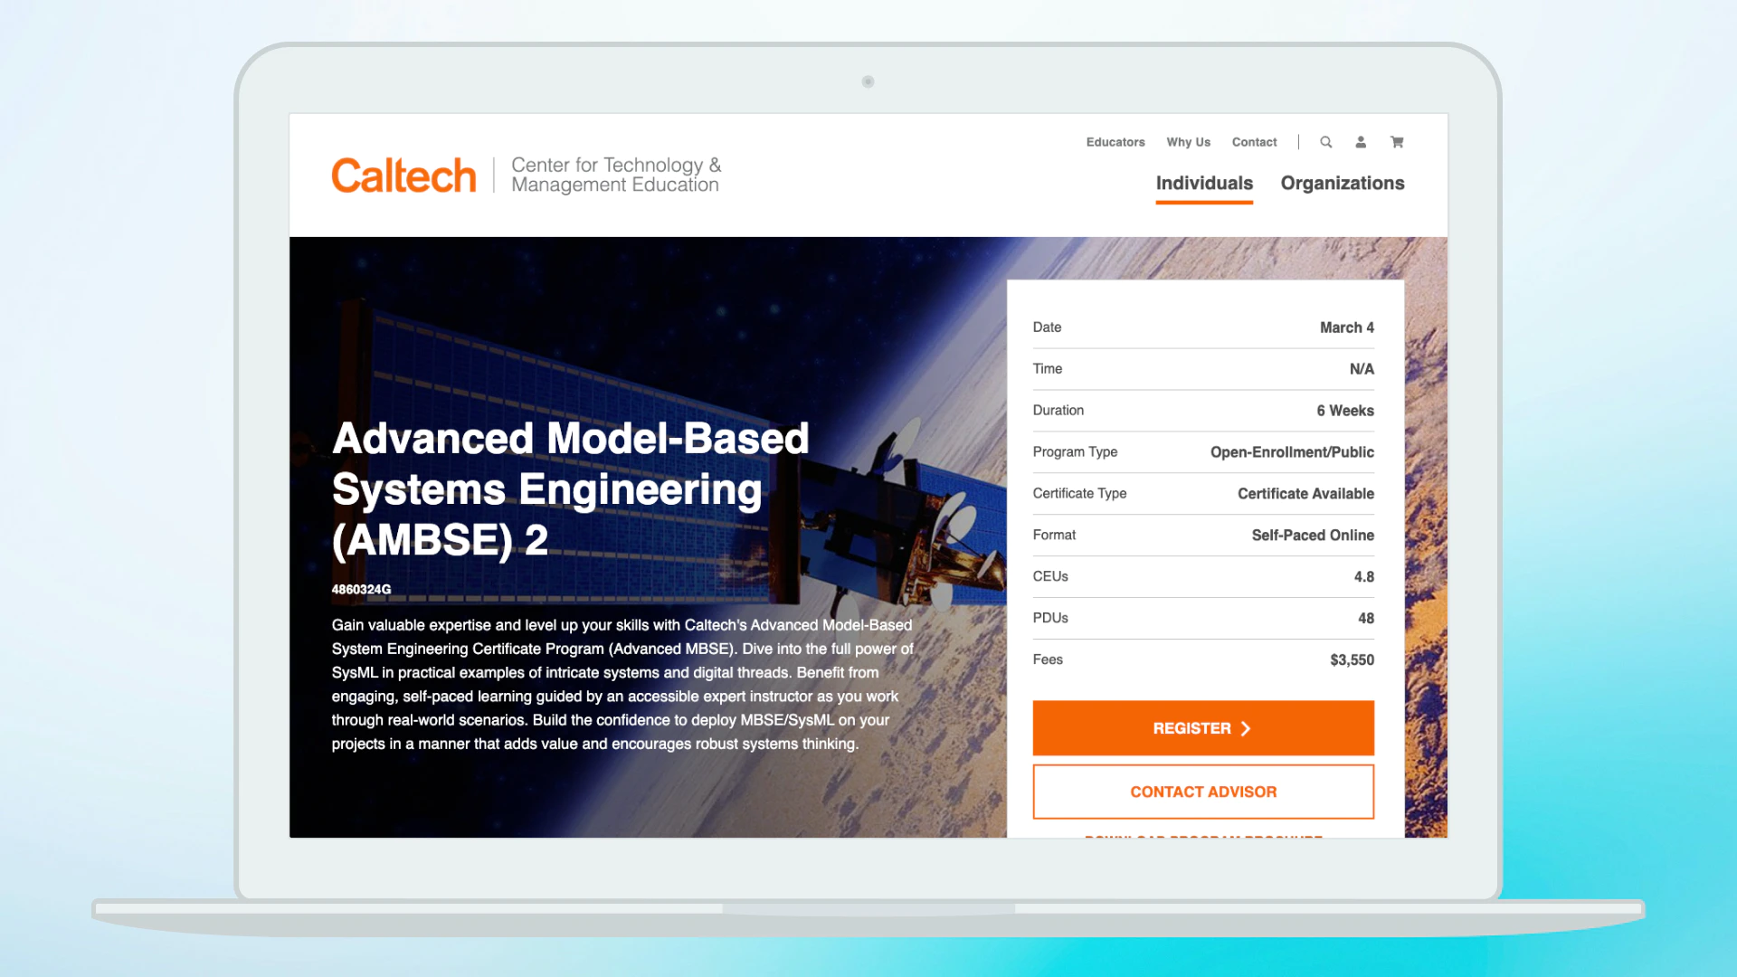Open the shopping cart icon
The height and width of the screenshot is (977, 1737).
coord(1397,142)
